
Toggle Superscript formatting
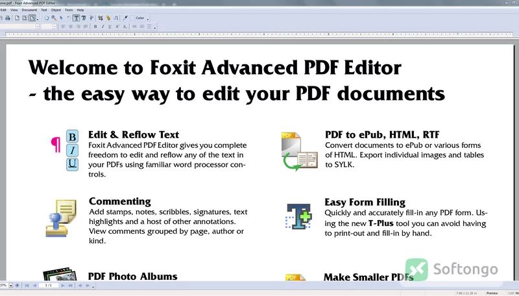[117, 27]
